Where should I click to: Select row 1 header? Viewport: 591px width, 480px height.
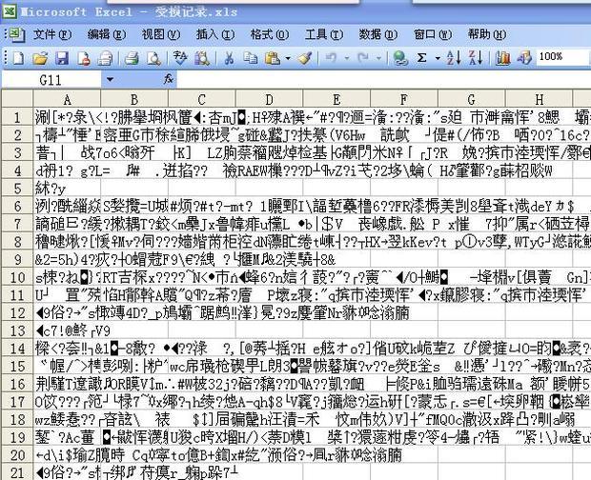click(17, 117)
